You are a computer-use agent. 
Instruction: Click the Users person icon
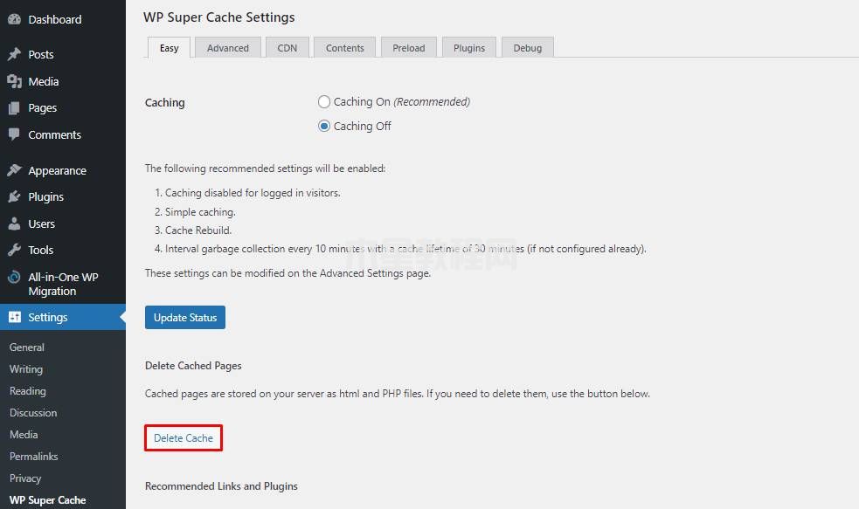tap(14, 224)
